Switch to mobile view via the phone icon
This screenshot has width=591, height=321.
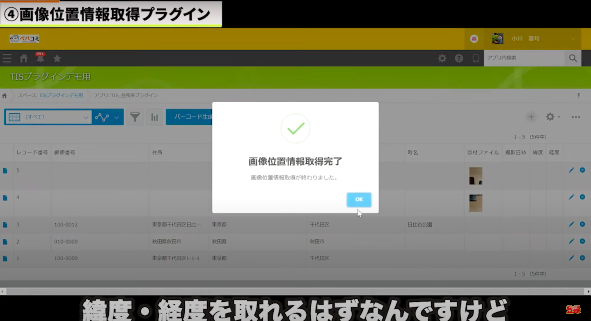pyautogui.click(x=476, y=58)
